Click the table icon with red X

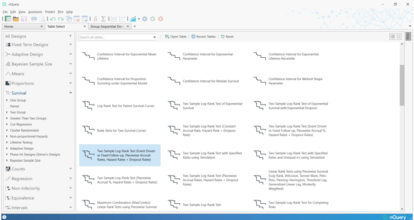click(x=77, y=18)
